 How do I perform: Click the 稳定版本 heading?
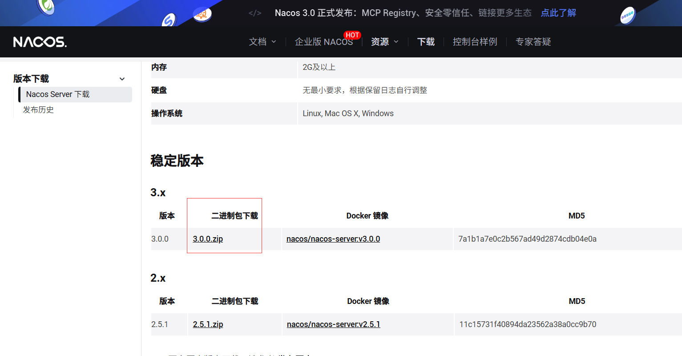pos(177,161)
